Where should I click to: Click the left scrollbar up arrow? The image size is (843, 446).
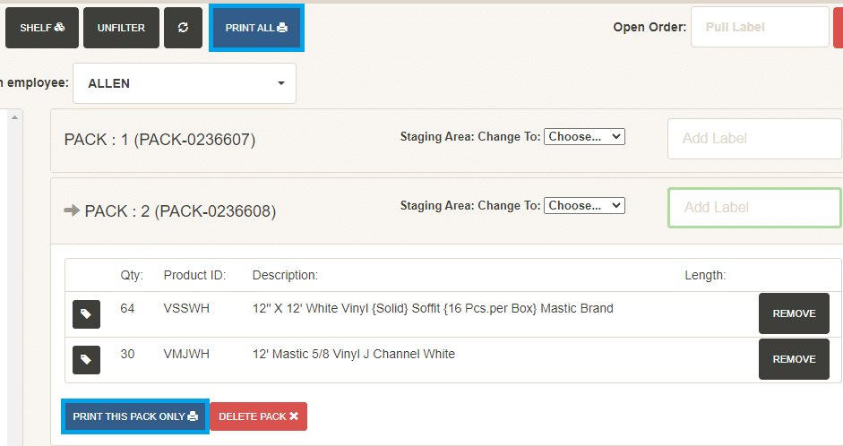coord(14,116)
